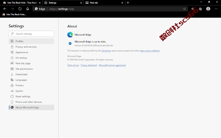Click 'Microsoft Edge is up to date.' text
This screenshot has width=221, height=138.
click(x=90, y=41)
